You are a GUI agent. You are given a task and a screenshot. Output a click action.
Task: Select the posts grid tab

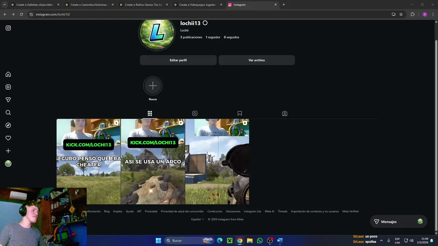[x=150, y=113]
